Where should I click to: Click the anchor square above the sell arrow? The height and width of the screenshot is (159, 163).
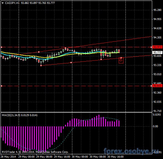121,58
